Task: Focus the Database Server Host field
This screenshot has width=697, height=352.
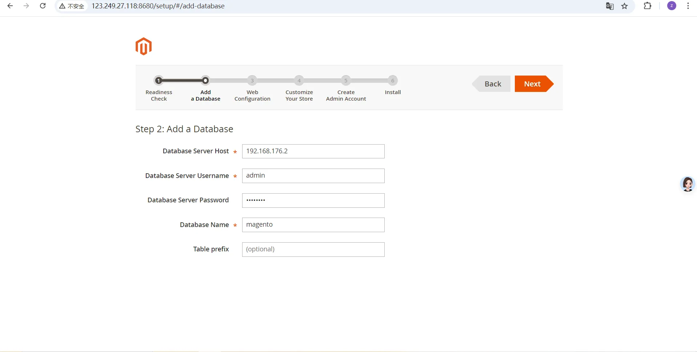Action: [x=313, y=151]
